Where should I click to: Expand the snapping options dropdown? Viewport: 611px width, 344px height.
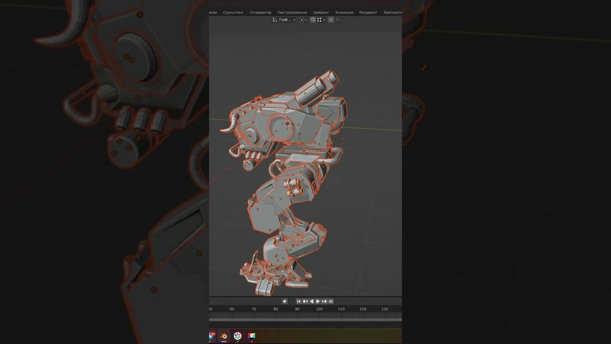[x=321, y=20]
